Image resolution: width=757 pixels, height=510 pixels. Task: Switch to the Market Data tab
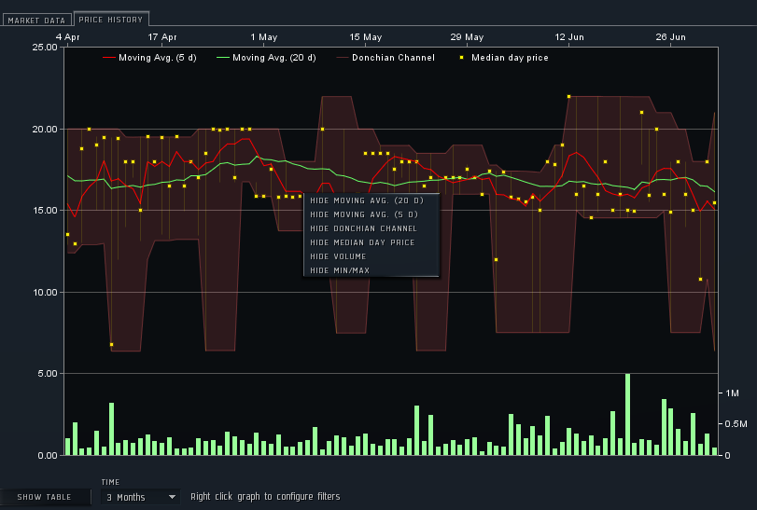click(x=36, y=20)
